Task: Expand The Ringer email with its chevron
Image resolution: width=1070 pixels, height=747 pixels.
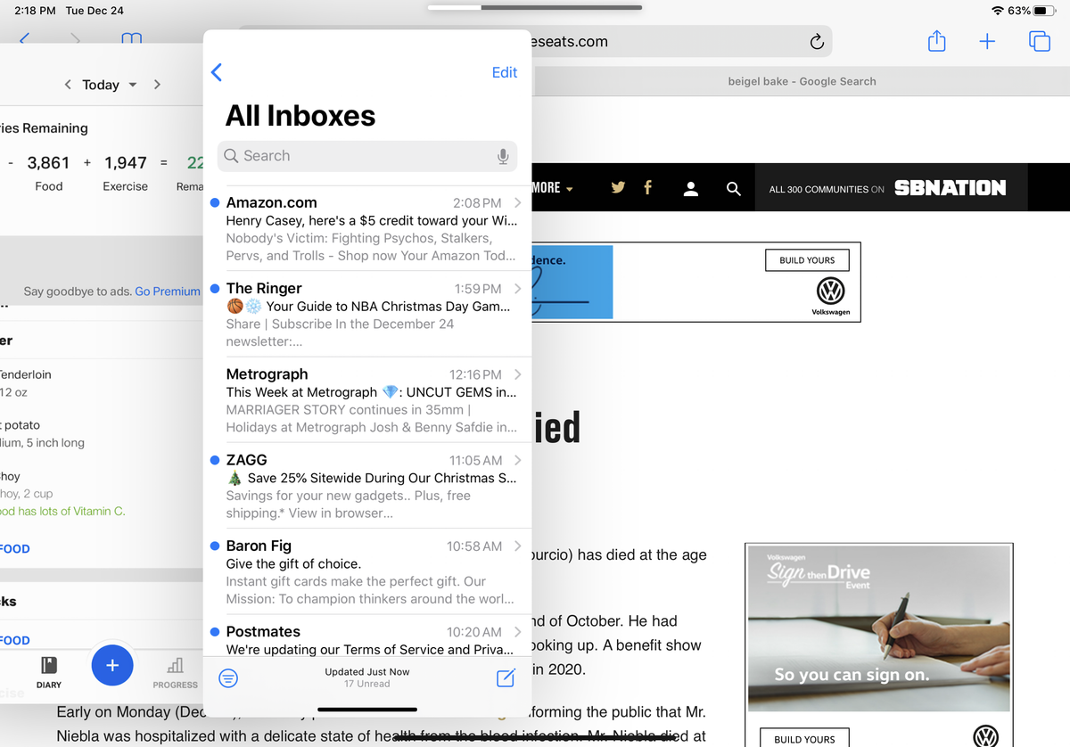Action: [x=516, y=288]
